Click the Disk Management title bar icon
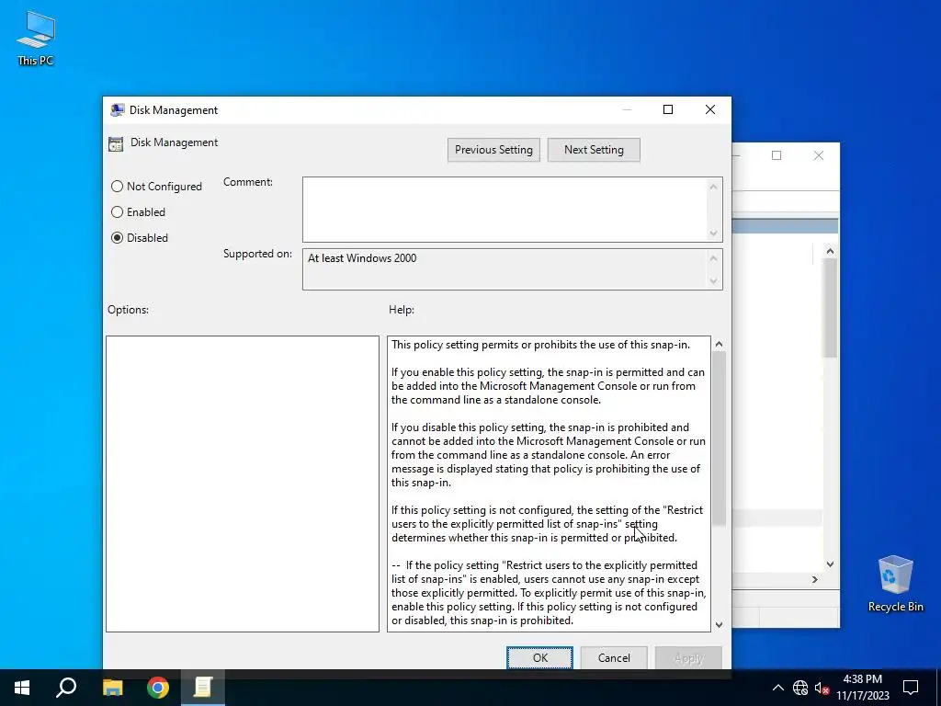 pos(118,110)
